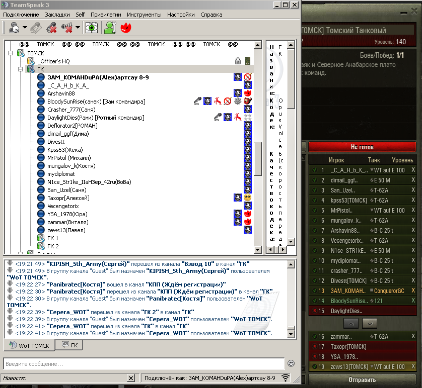
Task: Collapse the TOMCK server tree node
Action: pyautogui.click(x=11, y=53)
